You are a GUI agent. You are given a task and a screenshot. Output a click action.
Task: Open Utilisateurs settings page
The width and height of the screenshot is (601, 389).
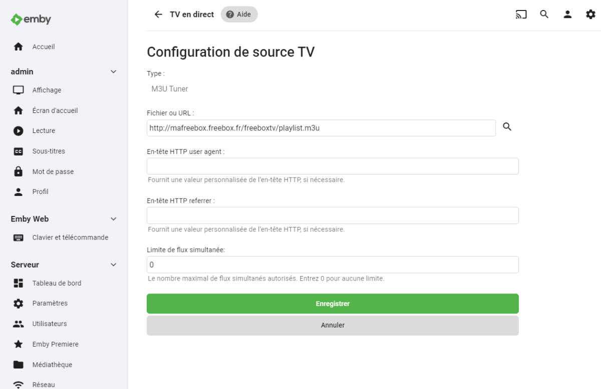(49, 323)
